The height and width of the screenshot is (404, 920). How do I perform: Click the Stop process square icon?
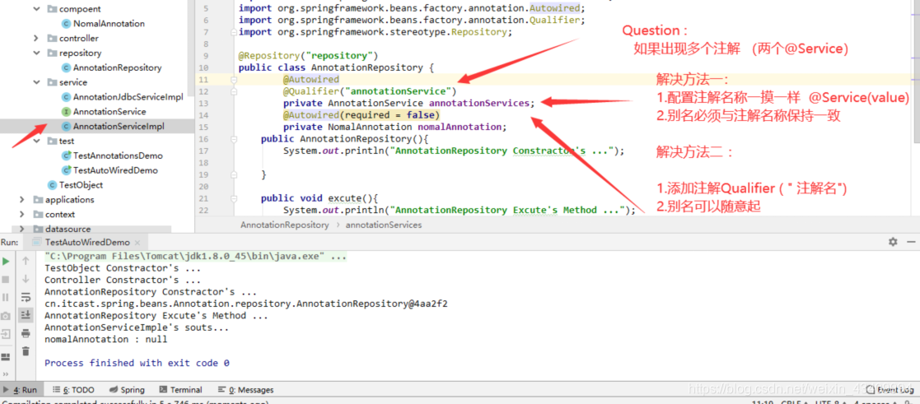tap(6, 279)
